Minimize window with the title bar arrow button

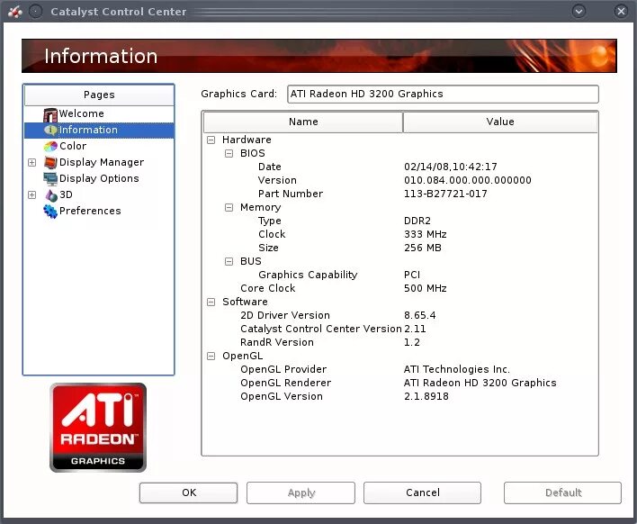coord(579,12)
